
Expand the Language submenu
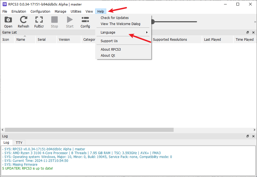coord(124,32)
